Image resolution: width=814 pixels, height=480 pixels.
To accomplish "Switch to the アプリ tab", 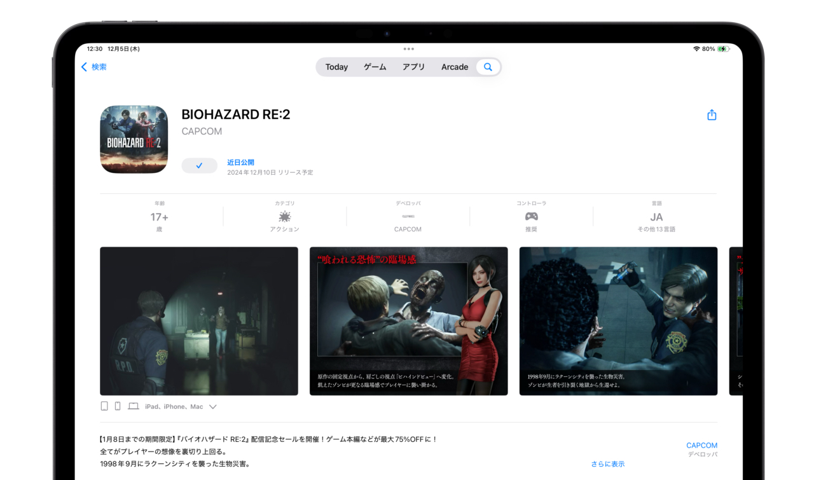I will (413, 67).
